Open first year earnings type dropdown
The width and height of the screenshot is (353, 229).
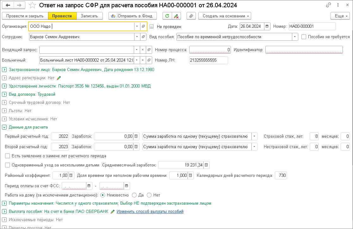point(254,136)
